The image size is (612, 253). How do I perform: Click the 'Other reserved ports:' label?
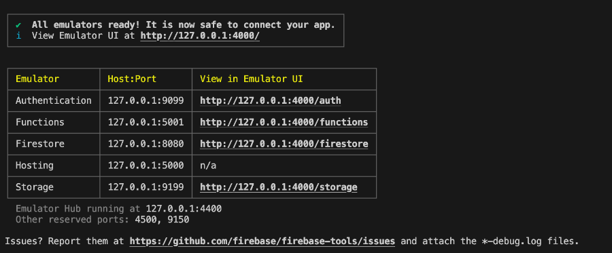coord(72,220)
